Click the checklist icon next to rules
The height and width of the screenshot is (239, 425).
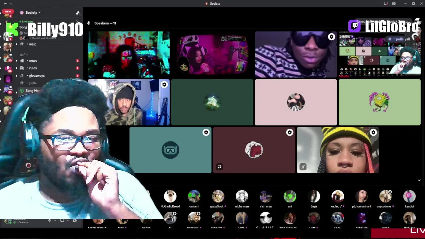22,68
